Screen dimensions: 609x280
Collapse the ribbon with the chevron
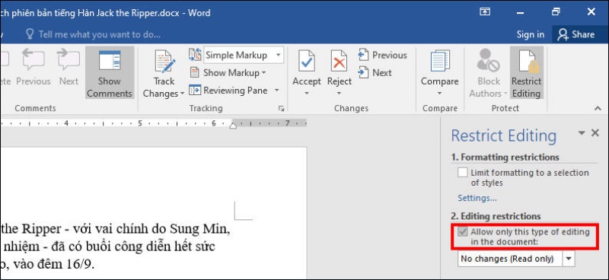[x=598, y=109]
